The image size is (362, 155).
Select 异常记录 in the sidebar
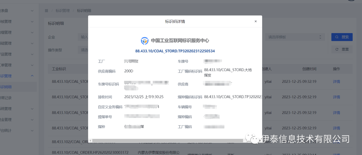coord(7,98)
